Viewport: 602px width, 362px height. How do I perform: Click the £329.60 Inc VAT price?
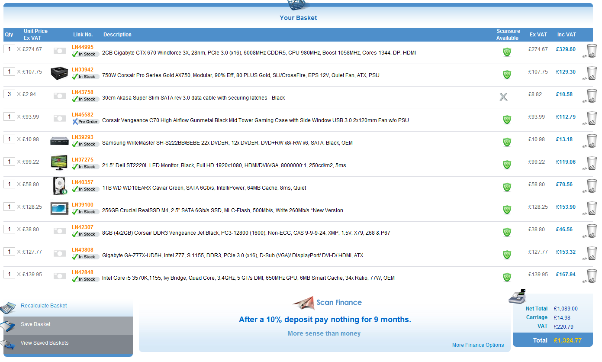pos(566,49)
